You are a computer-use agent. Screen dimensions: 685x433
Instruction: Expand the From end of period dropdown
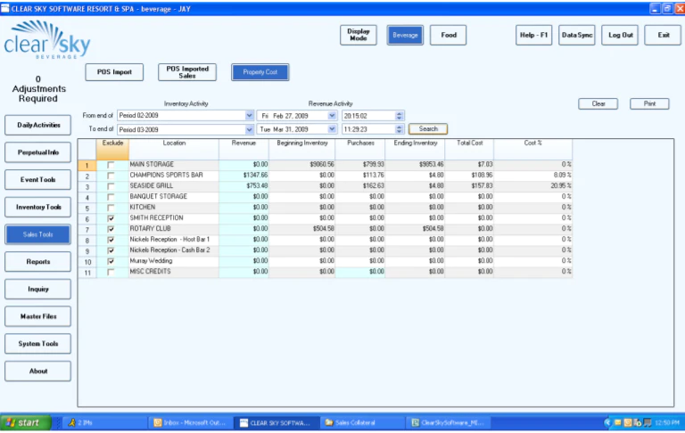[249, 116]
